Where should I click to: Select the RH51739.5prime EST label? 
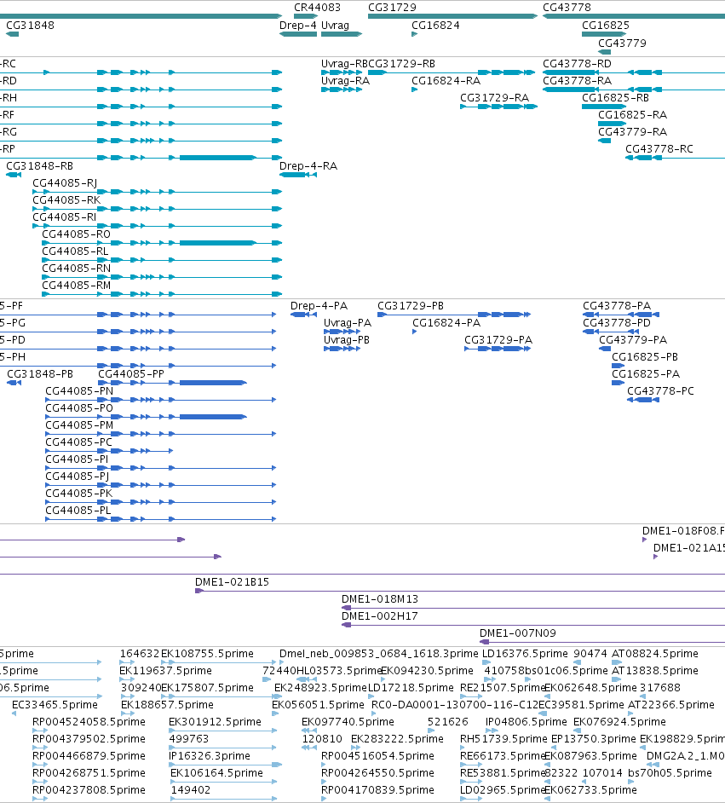[503, 738]
